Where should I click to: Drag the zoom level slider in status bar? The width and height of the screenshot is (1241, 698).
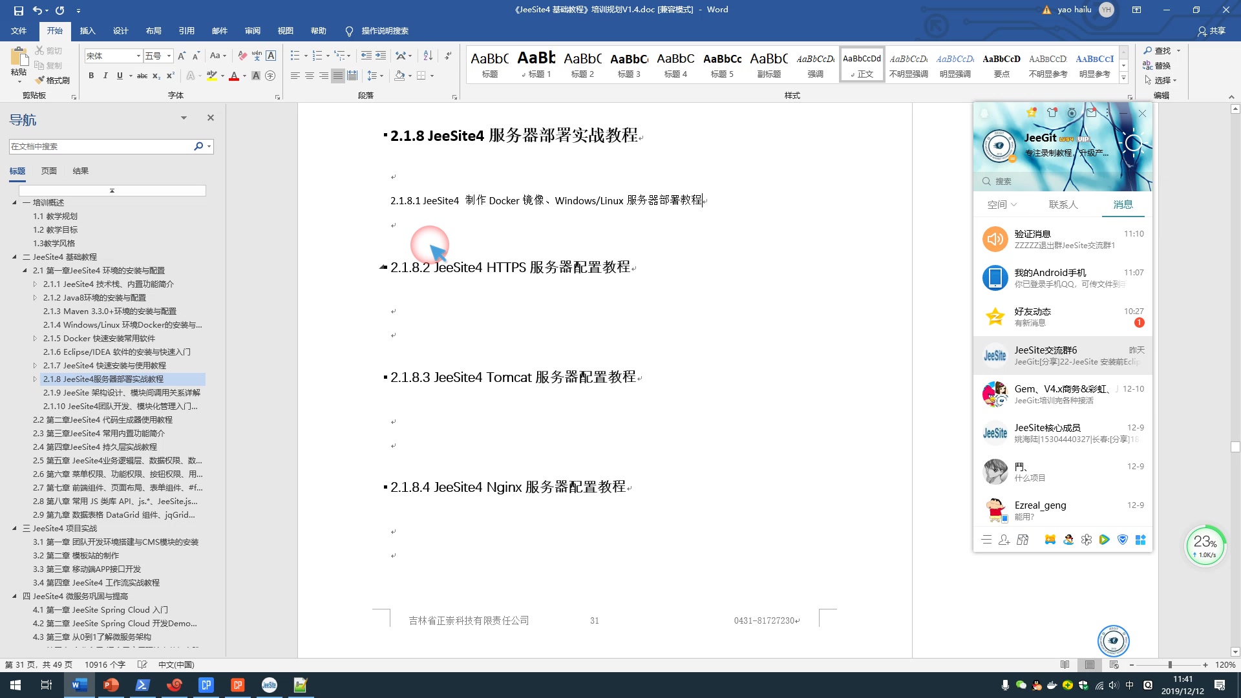point(1171,664)
